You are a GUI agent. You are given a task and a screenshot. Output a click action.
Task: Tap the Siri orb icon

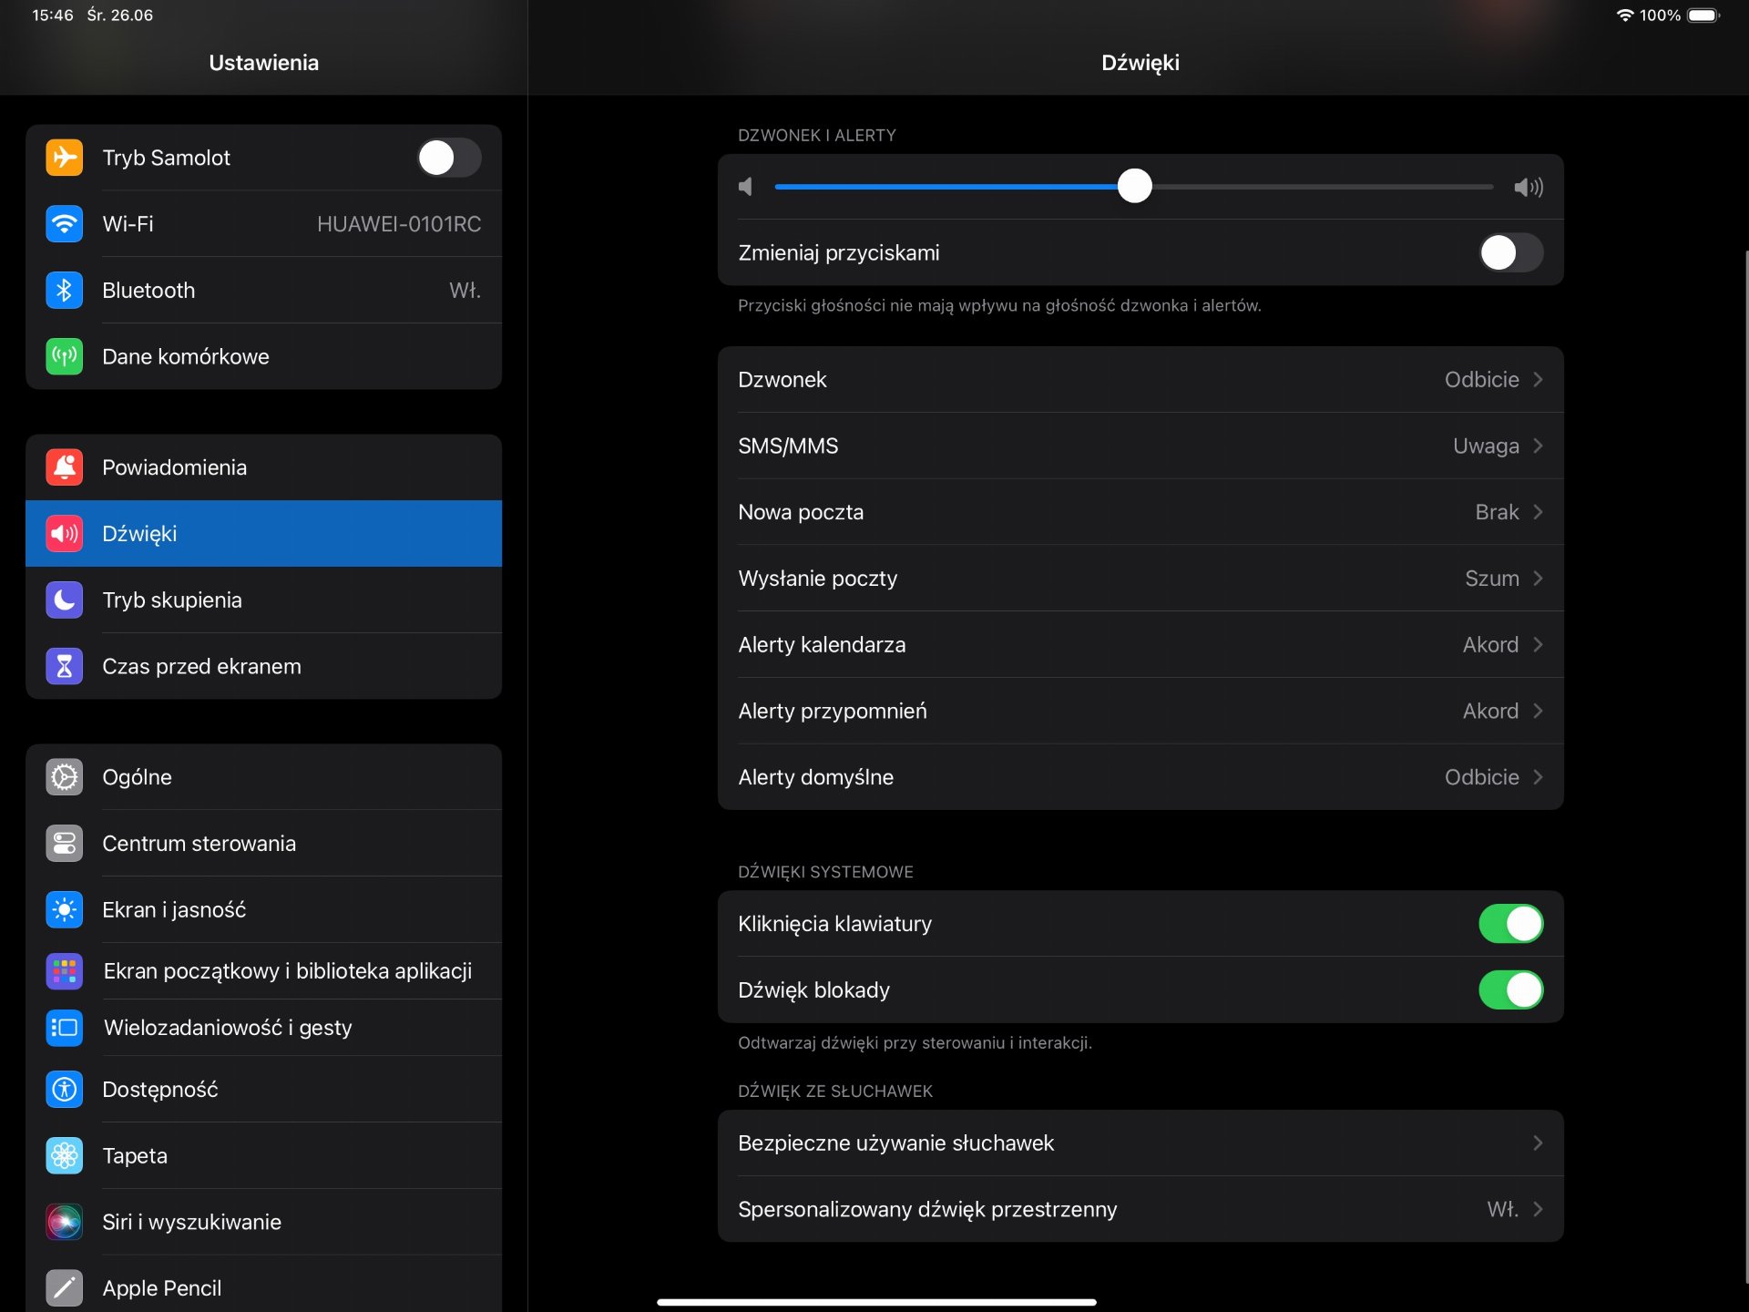pyautogui.click(x=64, y=1223)
